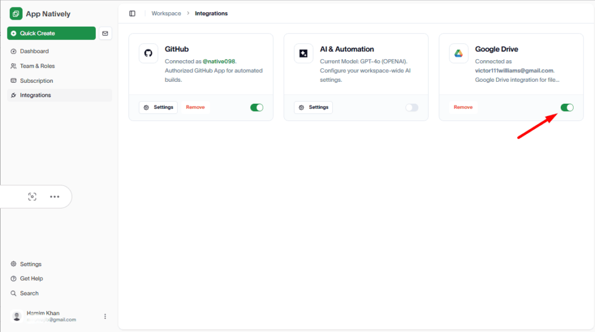Screen dimensions: 595x332
Task: Open the Subscription page
Action: click(x=60, y=81)
